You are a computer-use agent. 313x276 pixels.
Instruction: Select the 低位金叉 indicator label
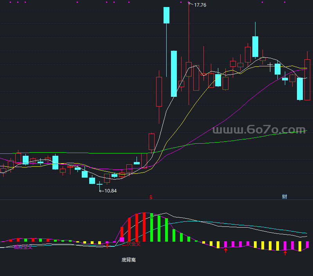(23, 247)
